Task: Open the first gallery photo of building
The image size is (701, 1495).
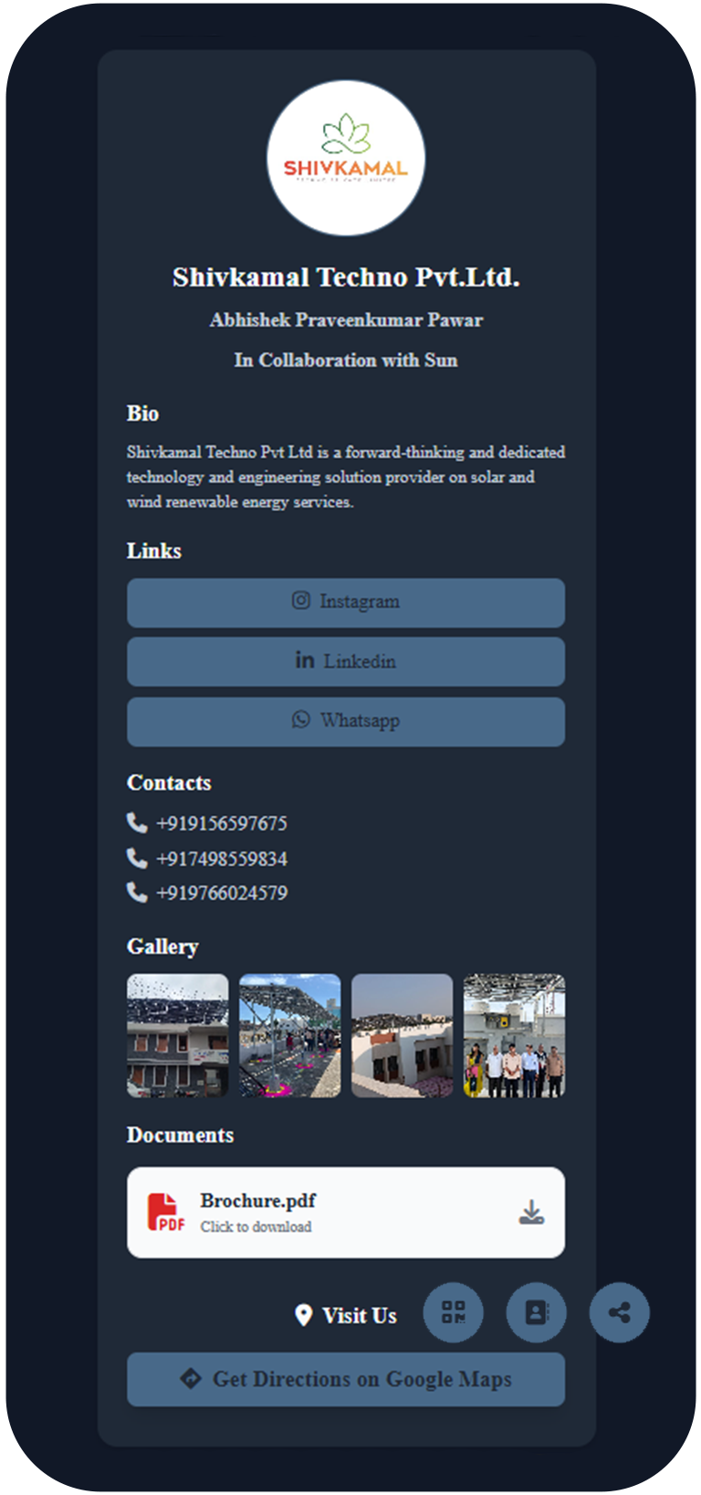Action: pyautogui.click(x=178, y=1036)
